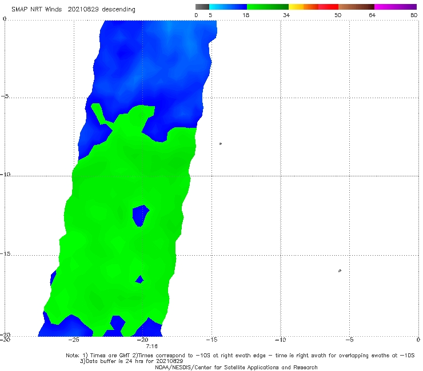Click the blue 5-18 colorbar segment
Viewport: 423px width, 371px height.
tap(228, 7)
